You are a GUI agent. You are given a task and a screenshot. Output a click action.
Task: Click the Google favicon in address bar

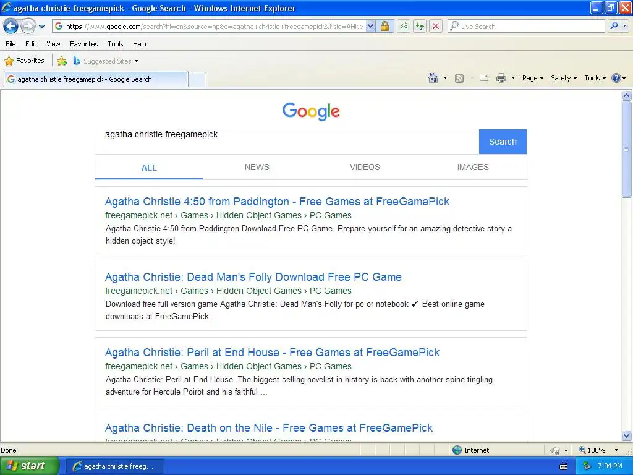pos(59,26)
